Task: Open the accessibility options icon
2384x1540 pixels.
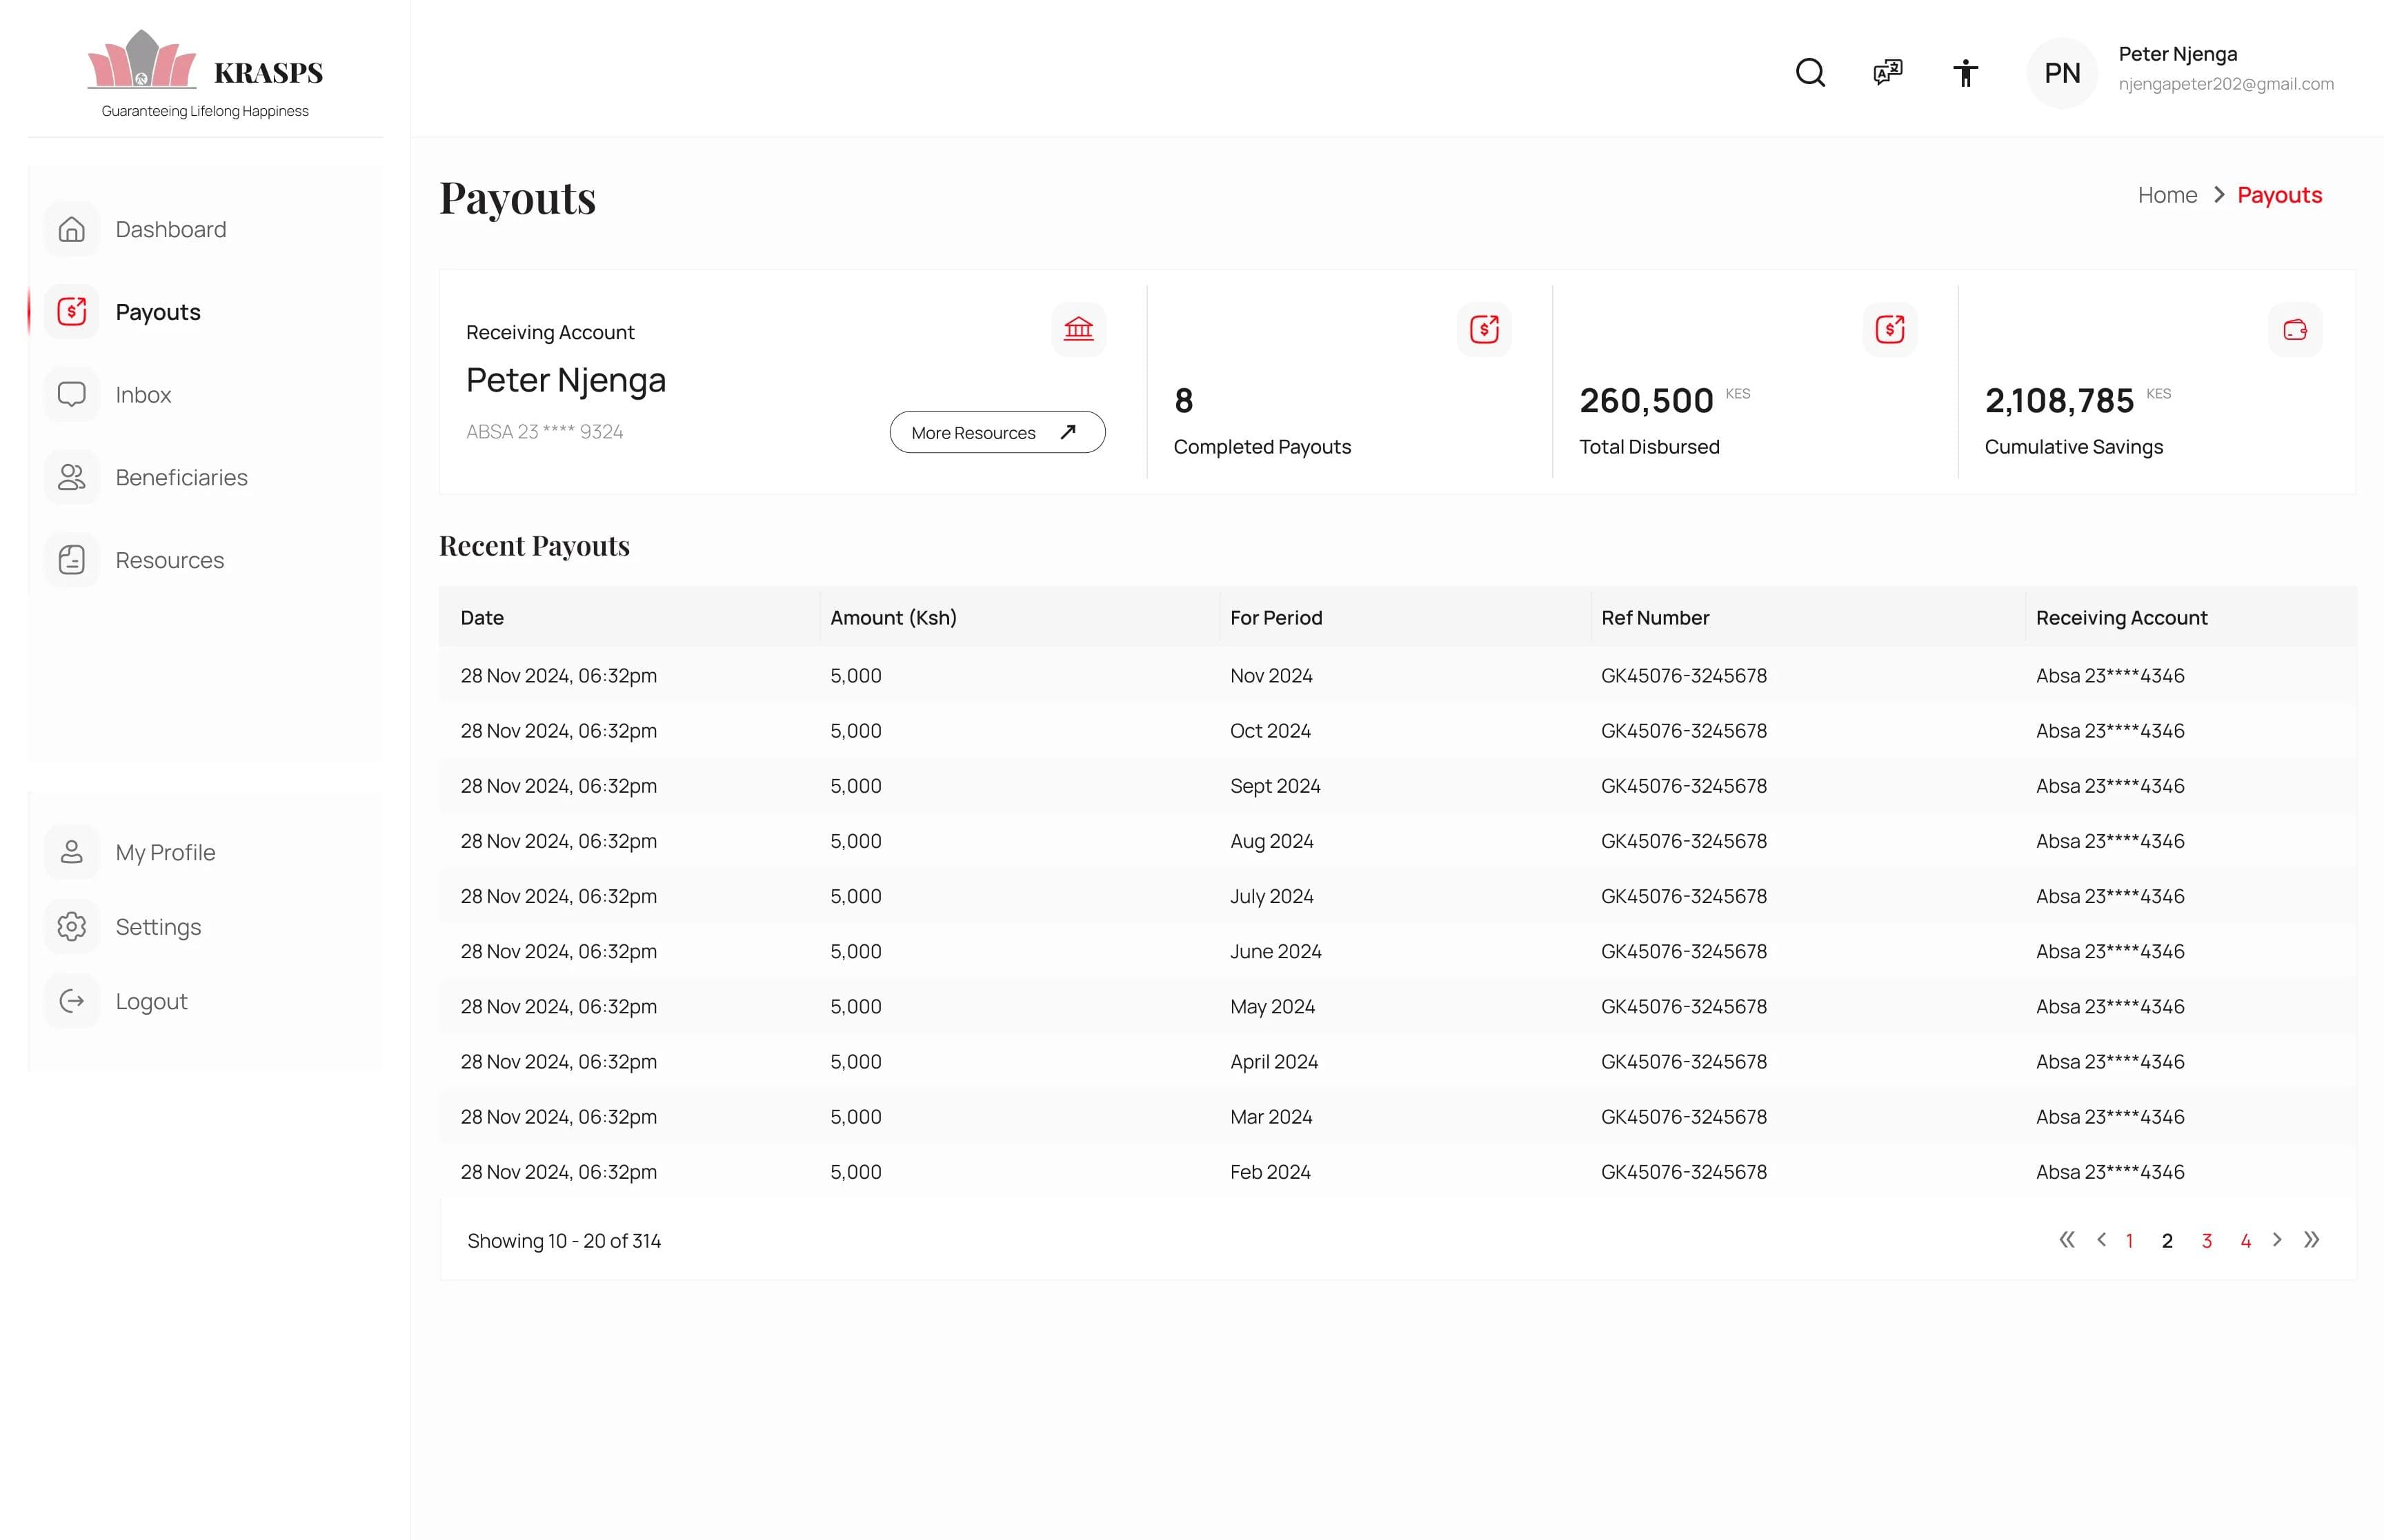Action: (x=1964, y=72)
